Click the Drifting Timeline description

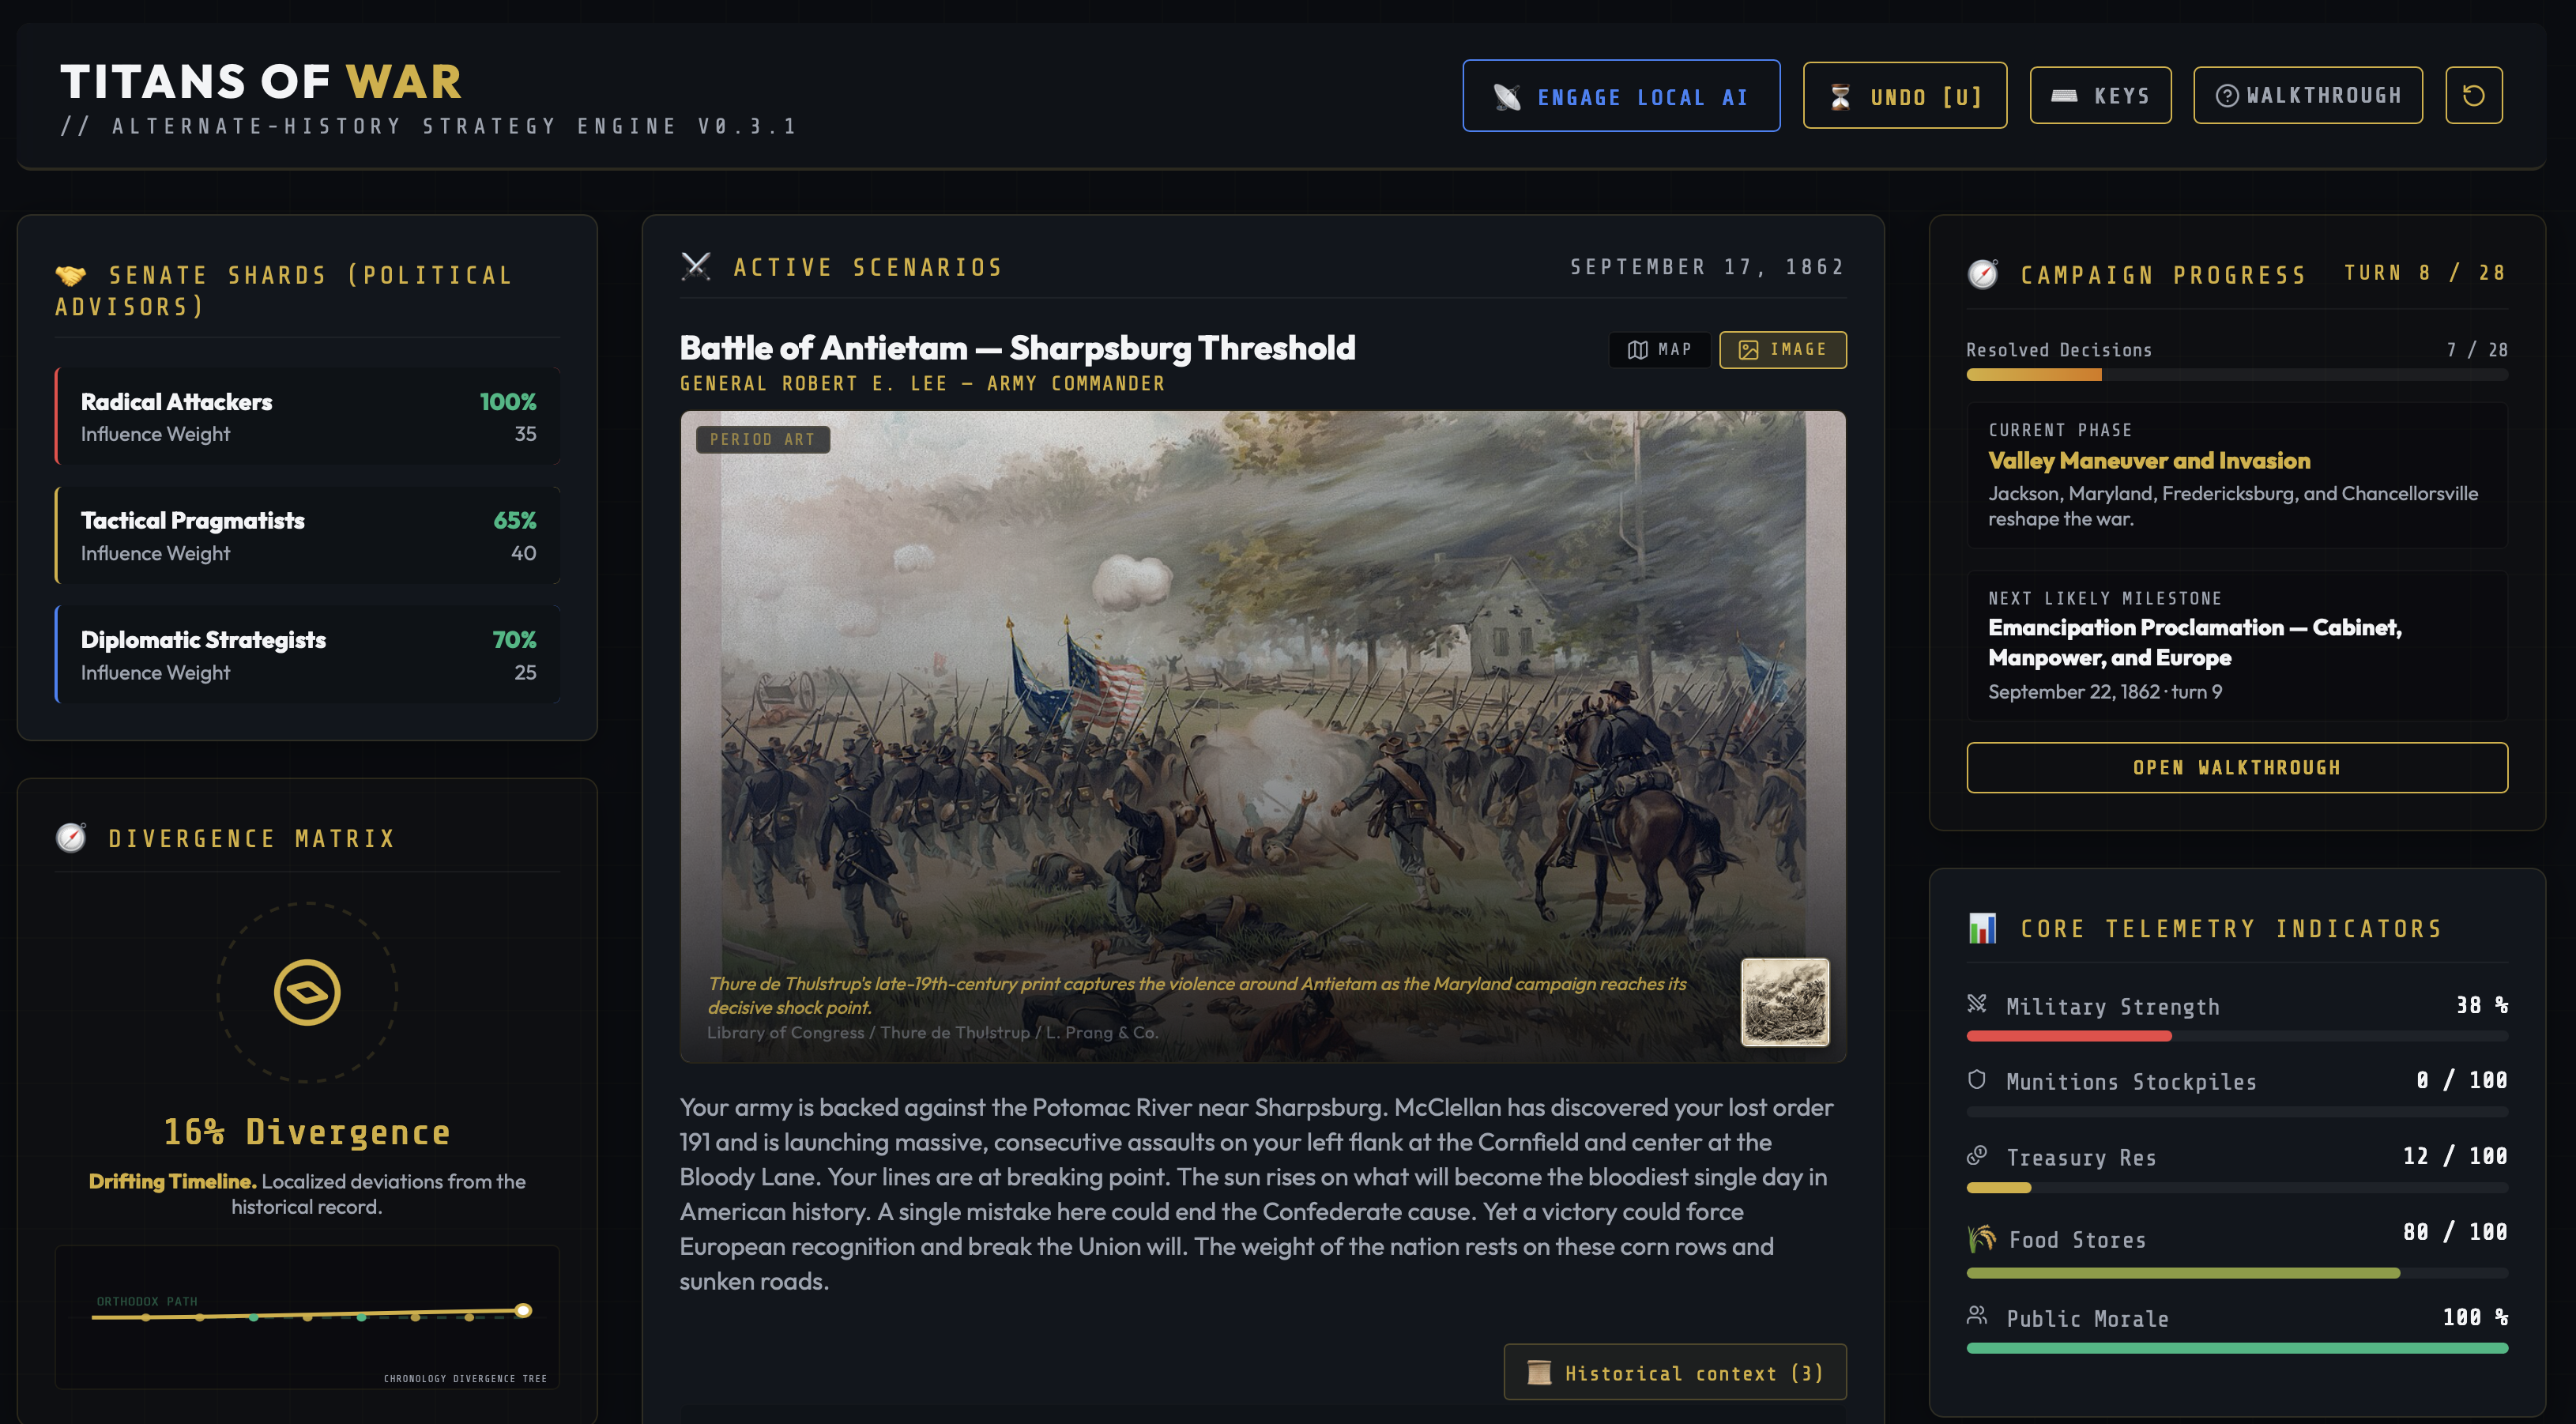[x=307, y=1194]
